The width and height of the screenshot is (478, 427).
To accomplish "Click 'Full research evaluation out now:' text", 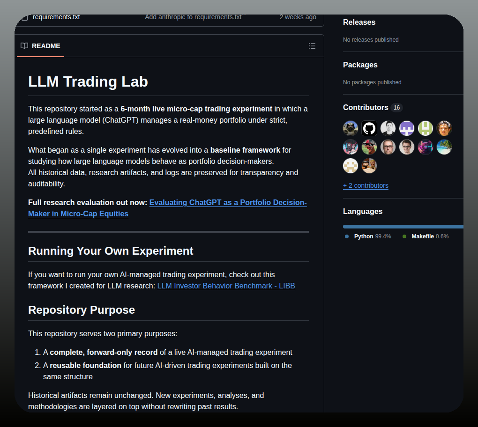I will click(x=88, y=203).
